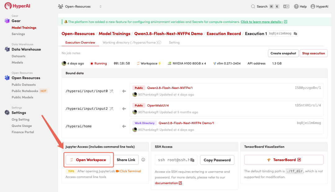335x192 pixels.
Task: Click the SSH command input field
Action: [x=176, y=160]
